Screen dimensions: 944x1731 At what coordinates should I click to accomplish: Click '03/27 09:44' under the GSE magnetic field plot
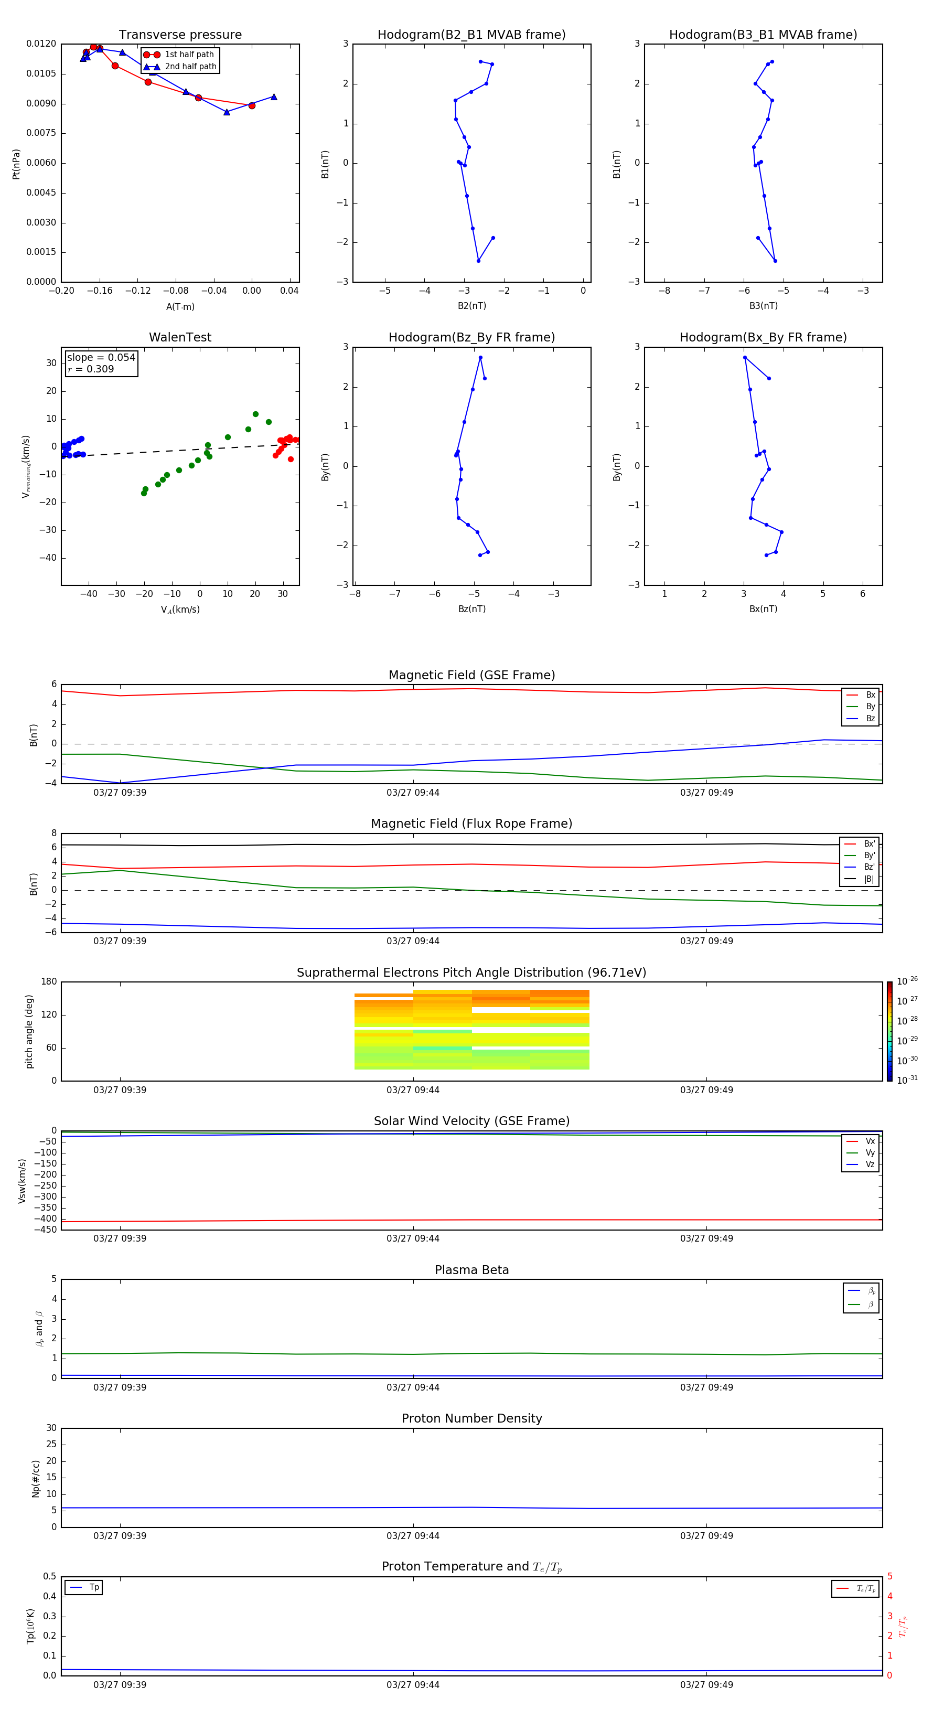[413, 793]
